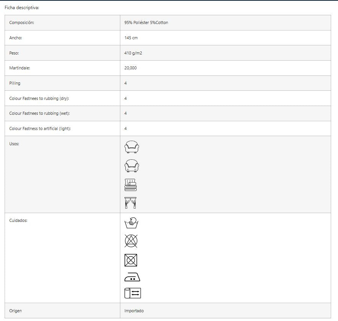The image size is (338, 321).
Task: Select the '410 g/m2' weight value
Action: [133, 53]
